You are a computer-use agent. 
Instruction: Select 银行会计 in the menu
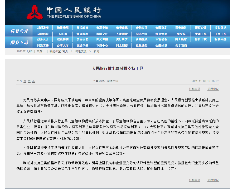201,28
